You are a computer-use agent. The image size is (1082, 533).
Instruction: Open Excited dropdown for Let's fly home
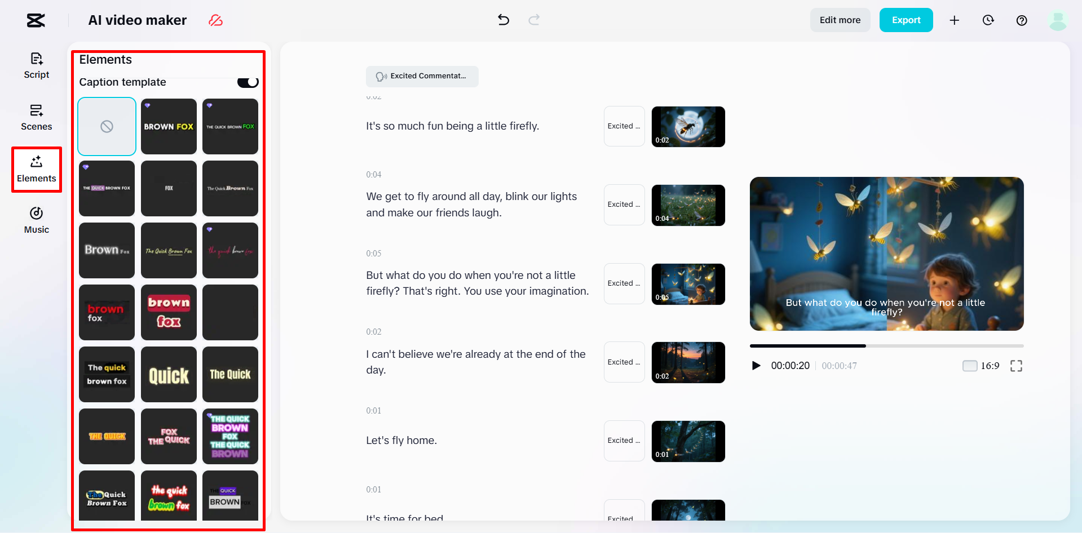pyautogui.click(x=624, y=441)
